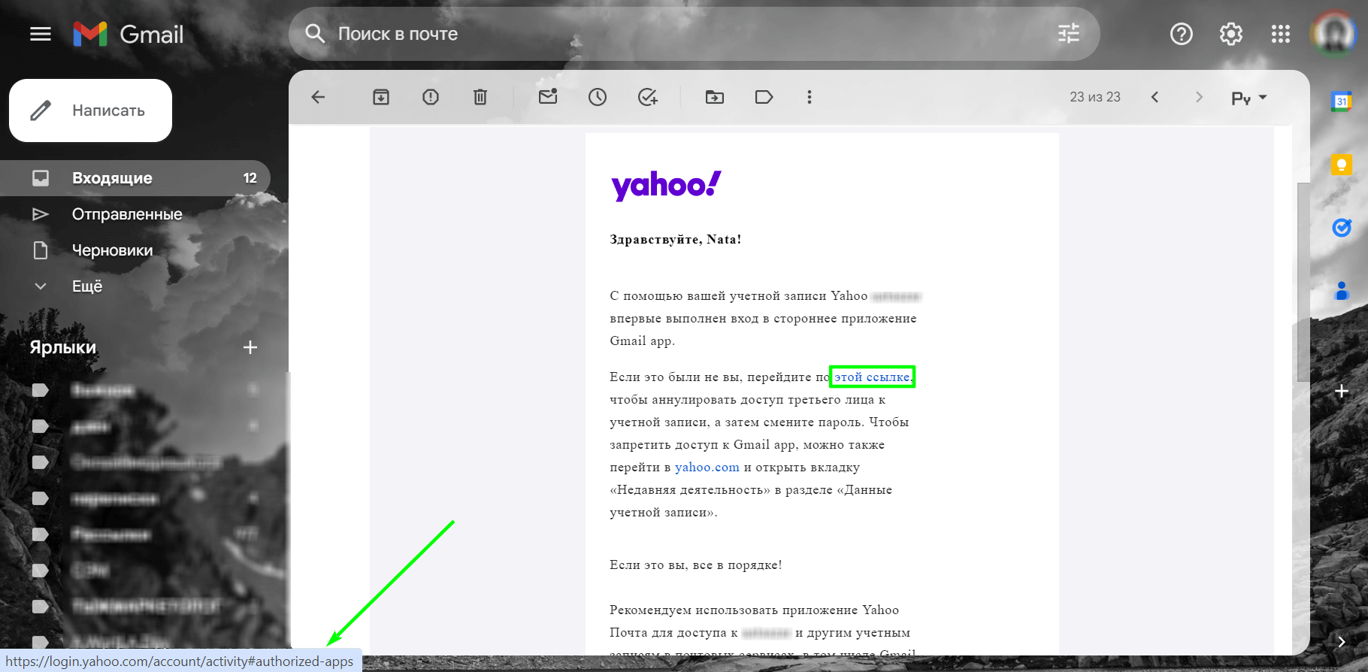Open the main menu hamburger icon

point(41,34)
